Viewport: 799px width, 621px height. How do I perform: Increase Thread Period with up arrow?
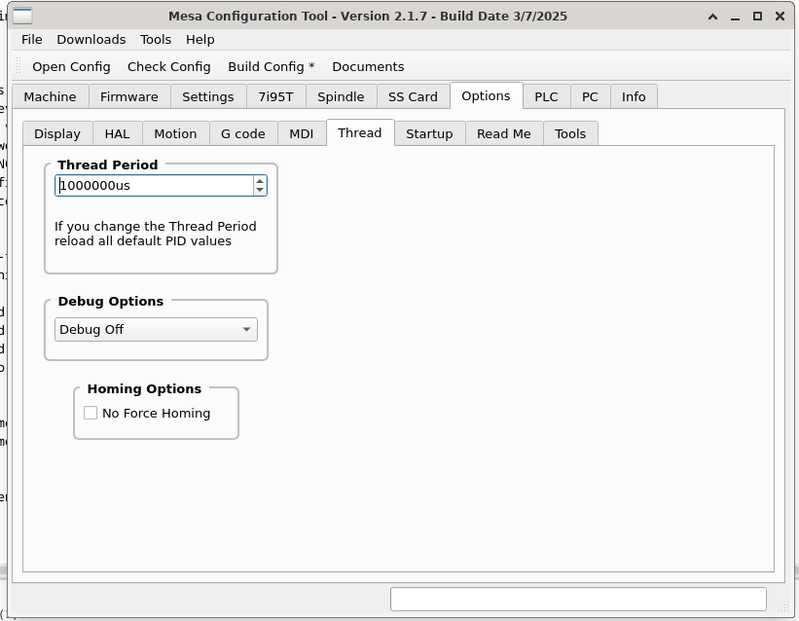point(260,181)
